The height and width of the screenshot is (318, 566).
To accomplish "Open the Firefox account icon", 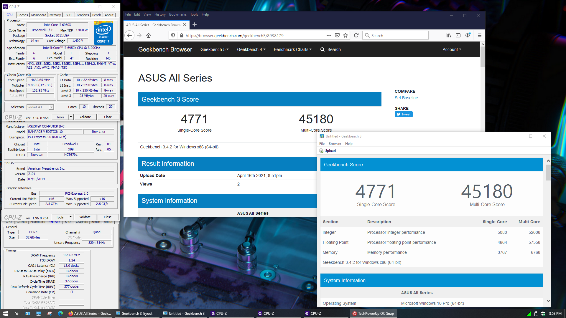I will click(468, 35).
